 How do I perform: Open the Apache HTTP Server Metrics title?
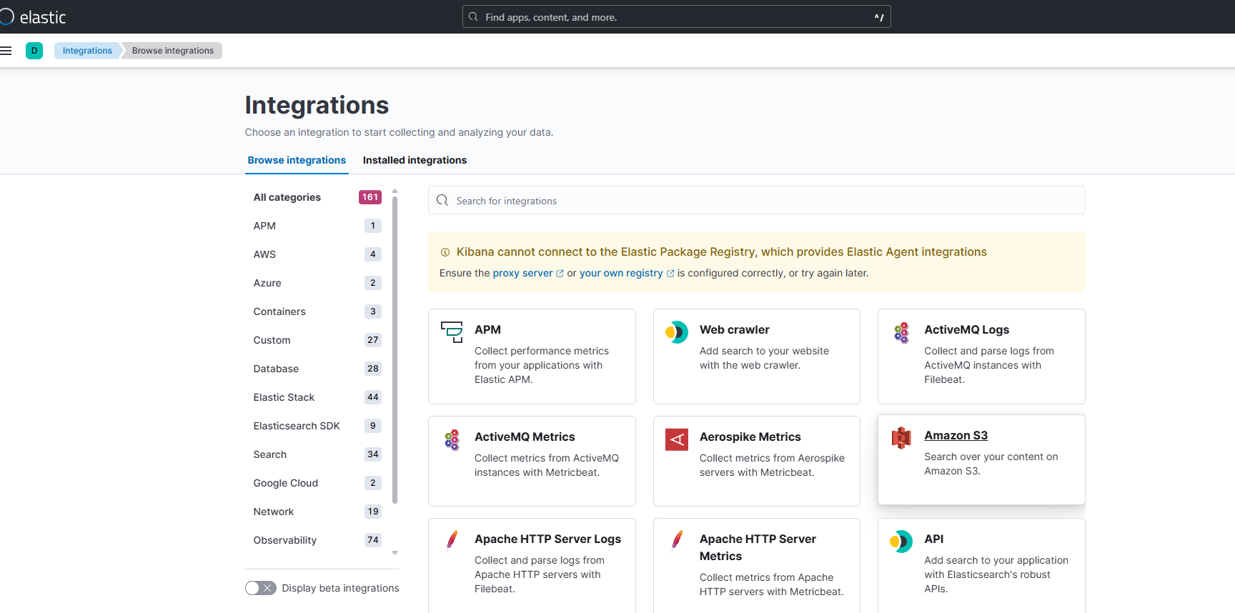click(x=758, y=548)
